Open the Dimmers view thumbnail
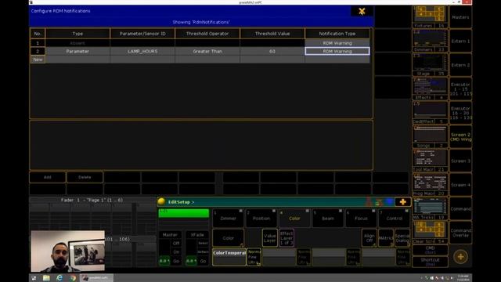 (x=430, y=41)
